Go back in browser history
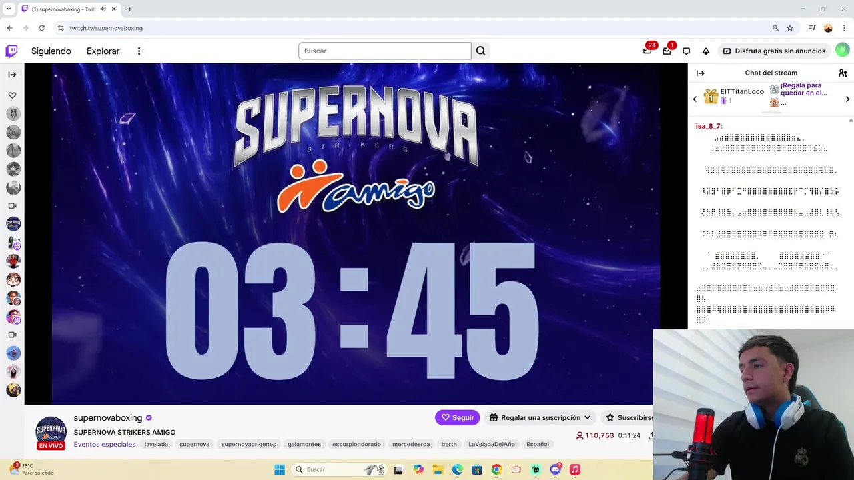The height and width of the screenshot is (480, 854). pyautogui.click(x=9, y=28)
